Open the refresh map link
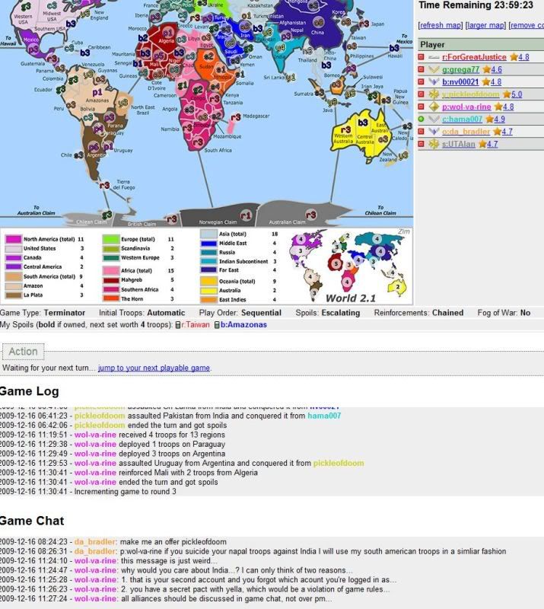 (x=442, y=25)
